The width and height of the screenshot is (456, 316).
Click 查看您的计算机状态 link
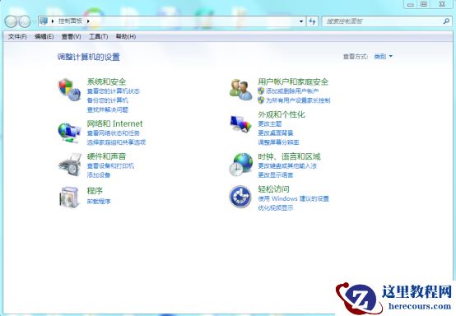[x=114, y=91]
